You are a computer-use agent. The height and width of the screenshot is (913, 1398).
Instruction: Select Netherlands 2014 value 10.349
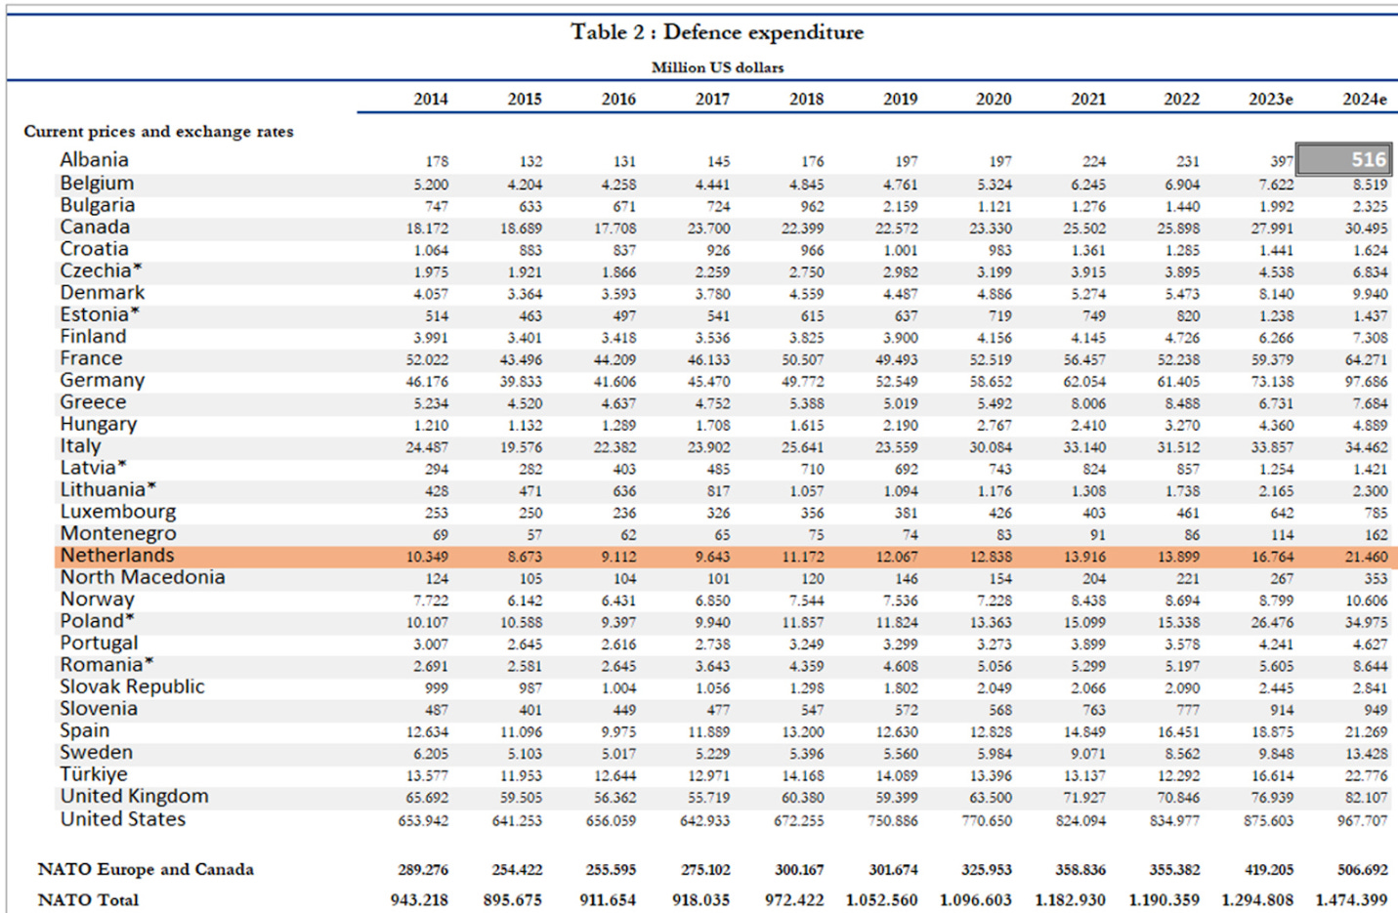[427, 557]
